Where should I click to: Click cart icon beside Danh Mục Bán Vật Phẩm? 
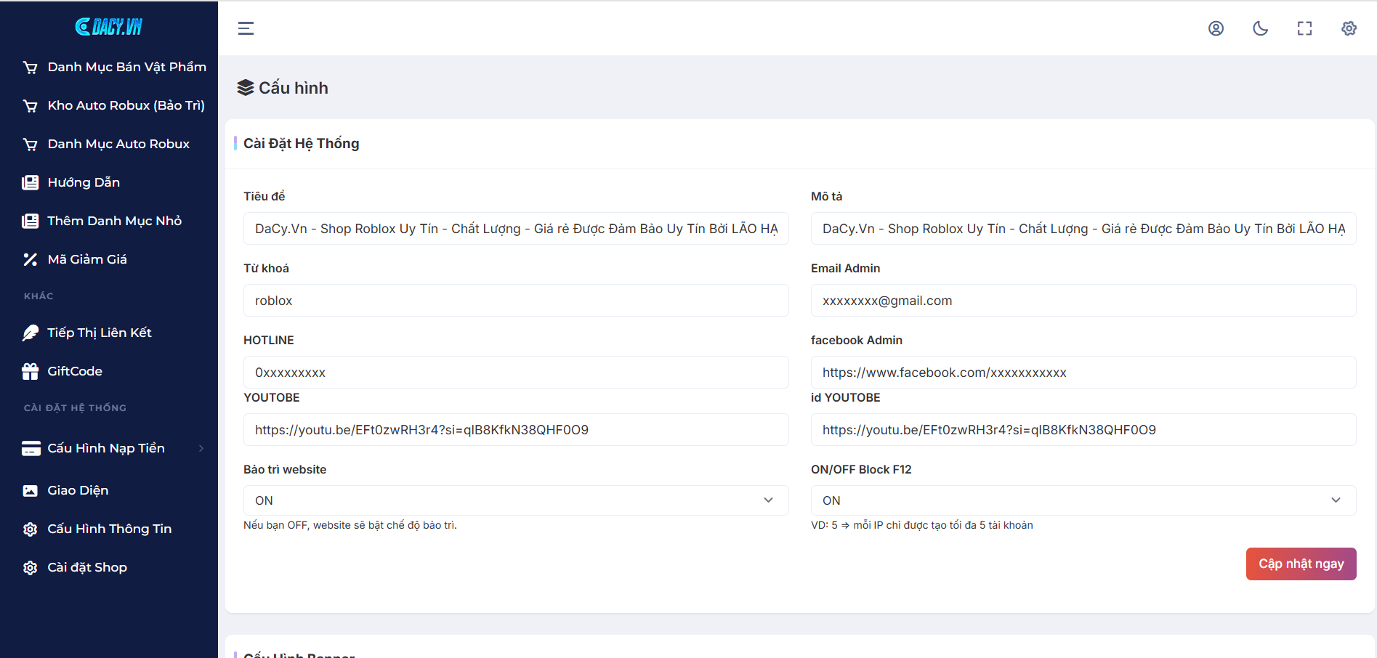pos(31,68)
